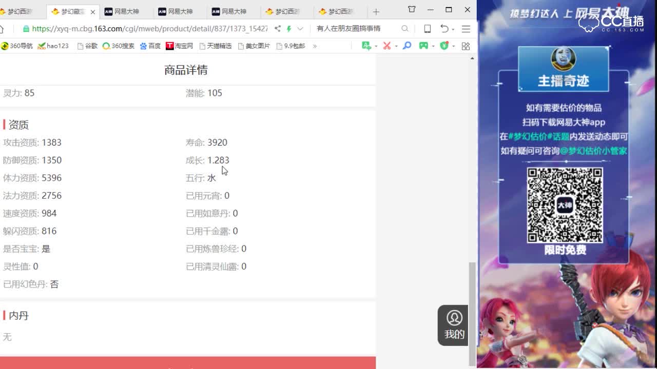
Task: Select the 成长: 1.283 value
Action: pyautogui.click(x=207, y=160)
